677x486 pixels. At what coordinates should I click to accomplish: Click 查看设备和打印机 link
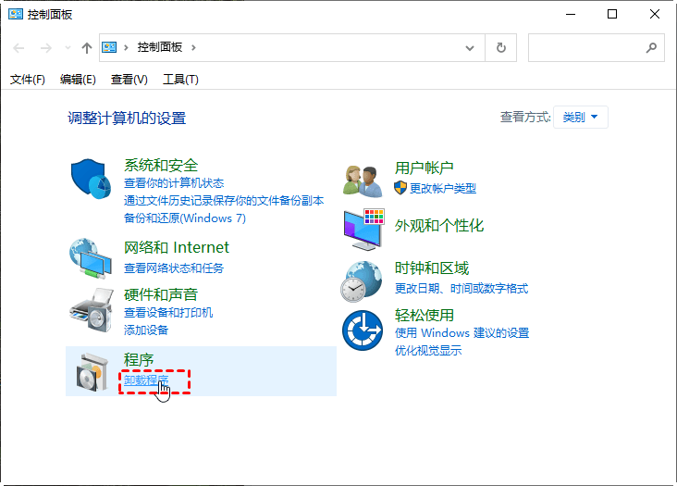(168, 312)
